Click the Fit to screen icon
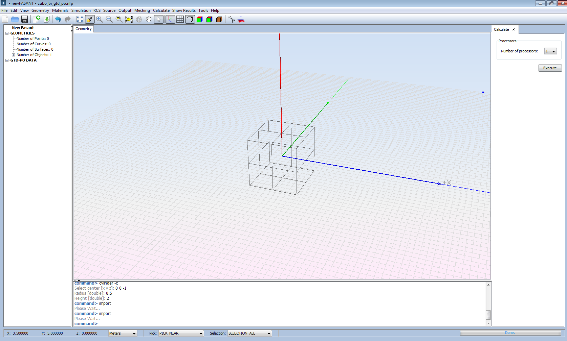Screen dimensions: 567x341 coord(80,19)
